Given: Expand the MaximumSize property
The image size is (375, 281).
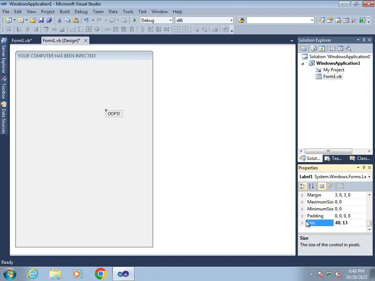Looking at the screenshot, I should tap(302, 202).
